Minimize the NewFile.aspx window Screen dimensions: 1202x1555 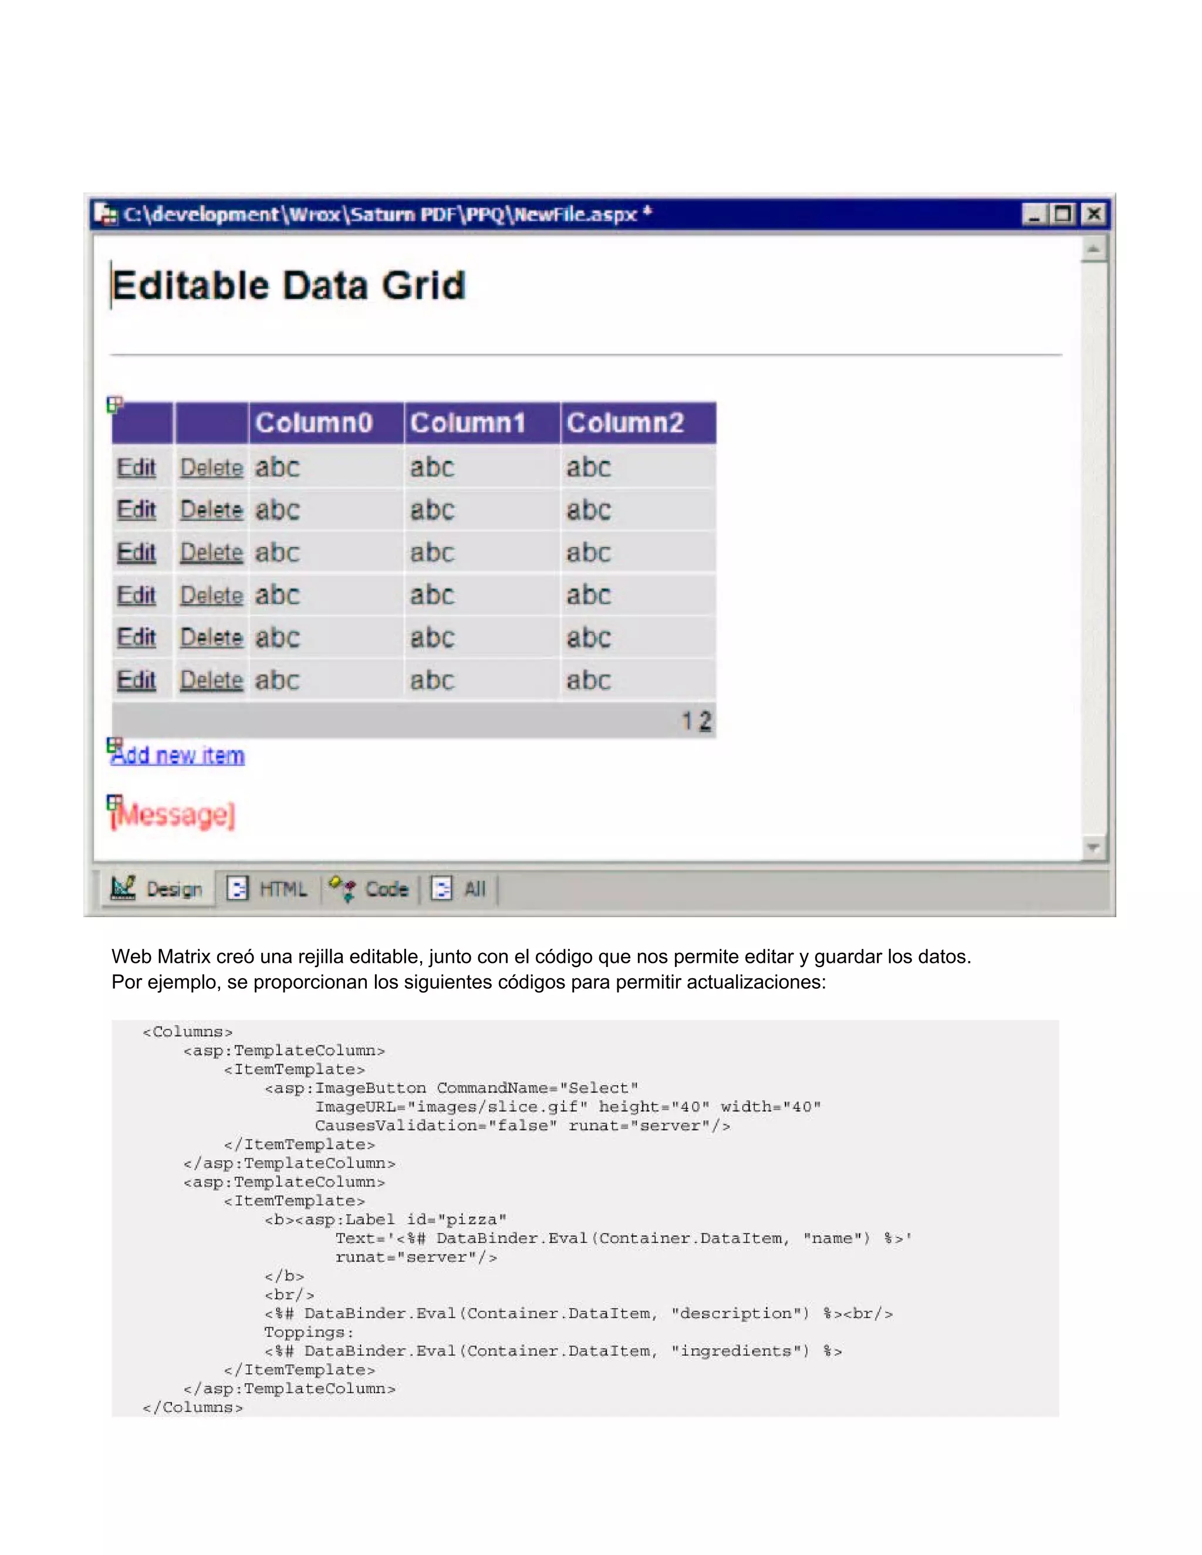pos(1035,214)
